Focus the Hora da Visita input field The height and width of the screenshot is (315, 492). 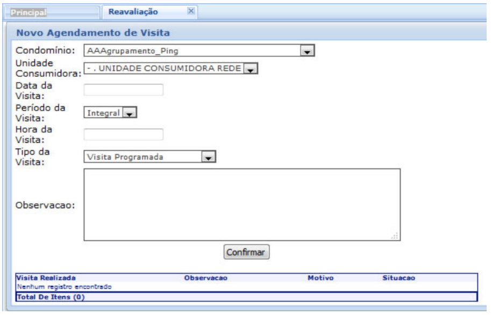(123, 135)
